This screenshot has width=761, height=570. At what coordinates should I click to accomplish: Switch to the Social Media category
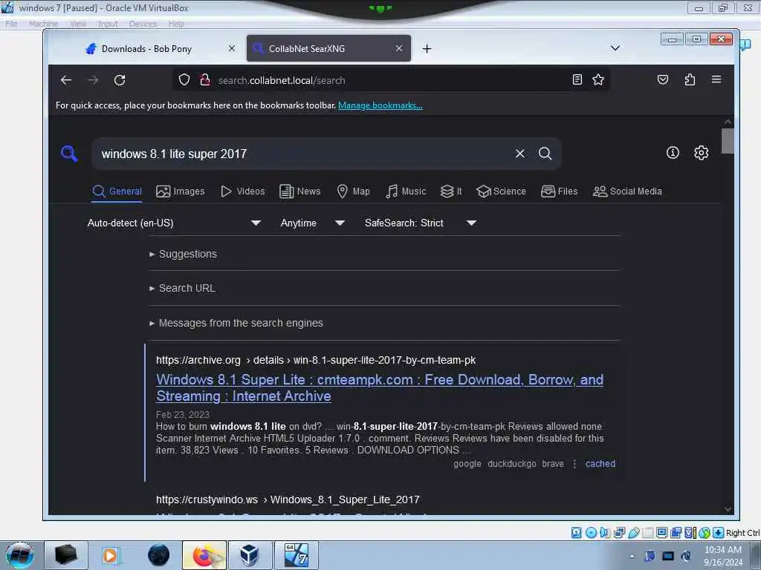point(627,191)
